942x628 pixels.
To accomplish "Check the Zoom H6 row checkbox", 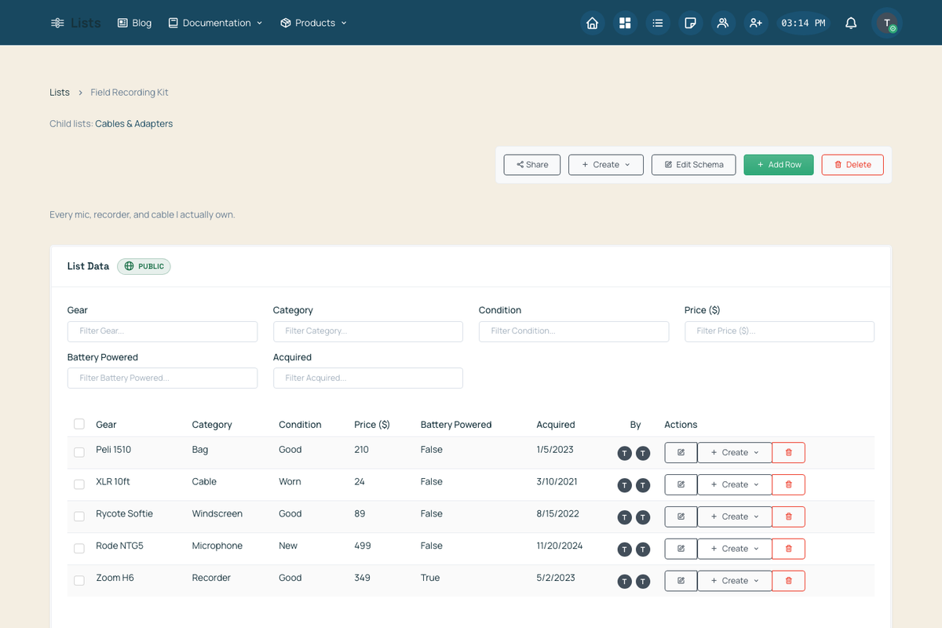I will pyautogui.click(x=79, y=581).
